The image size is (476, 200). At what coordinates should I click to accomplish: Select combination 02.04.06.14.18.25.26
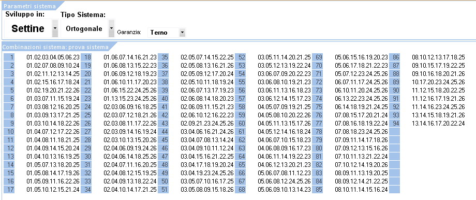point(130,157)
